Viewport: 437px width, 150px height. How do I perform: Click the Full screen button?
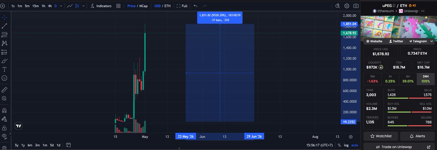click(182, 6)
